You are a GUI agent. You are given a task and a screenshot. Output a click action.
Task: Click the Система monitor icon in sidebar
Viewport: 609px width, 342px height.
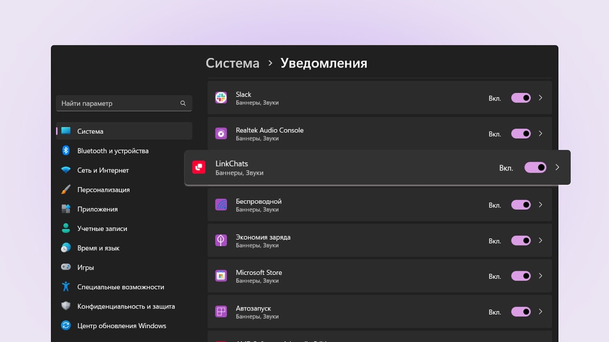[66, 131]
